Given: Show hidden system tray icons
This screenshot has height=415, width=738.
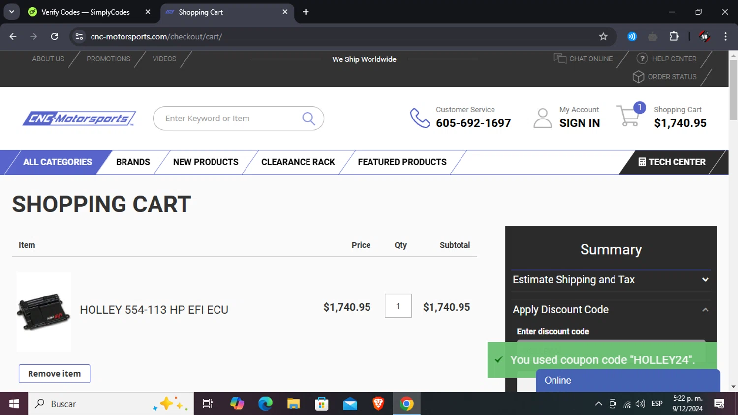Looking at the screenshot, I should [x=598, y=404].
